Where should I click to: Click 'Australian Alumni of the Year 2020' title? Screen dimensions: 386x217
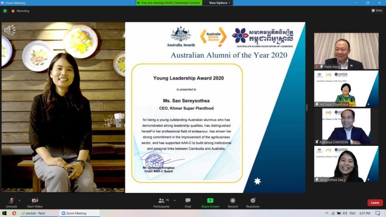coord(229,55)
